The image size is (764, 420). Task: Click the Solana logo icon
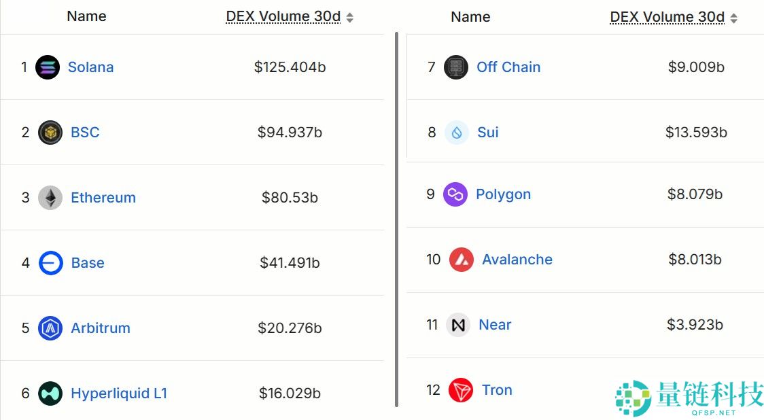[x=48, y=67]
